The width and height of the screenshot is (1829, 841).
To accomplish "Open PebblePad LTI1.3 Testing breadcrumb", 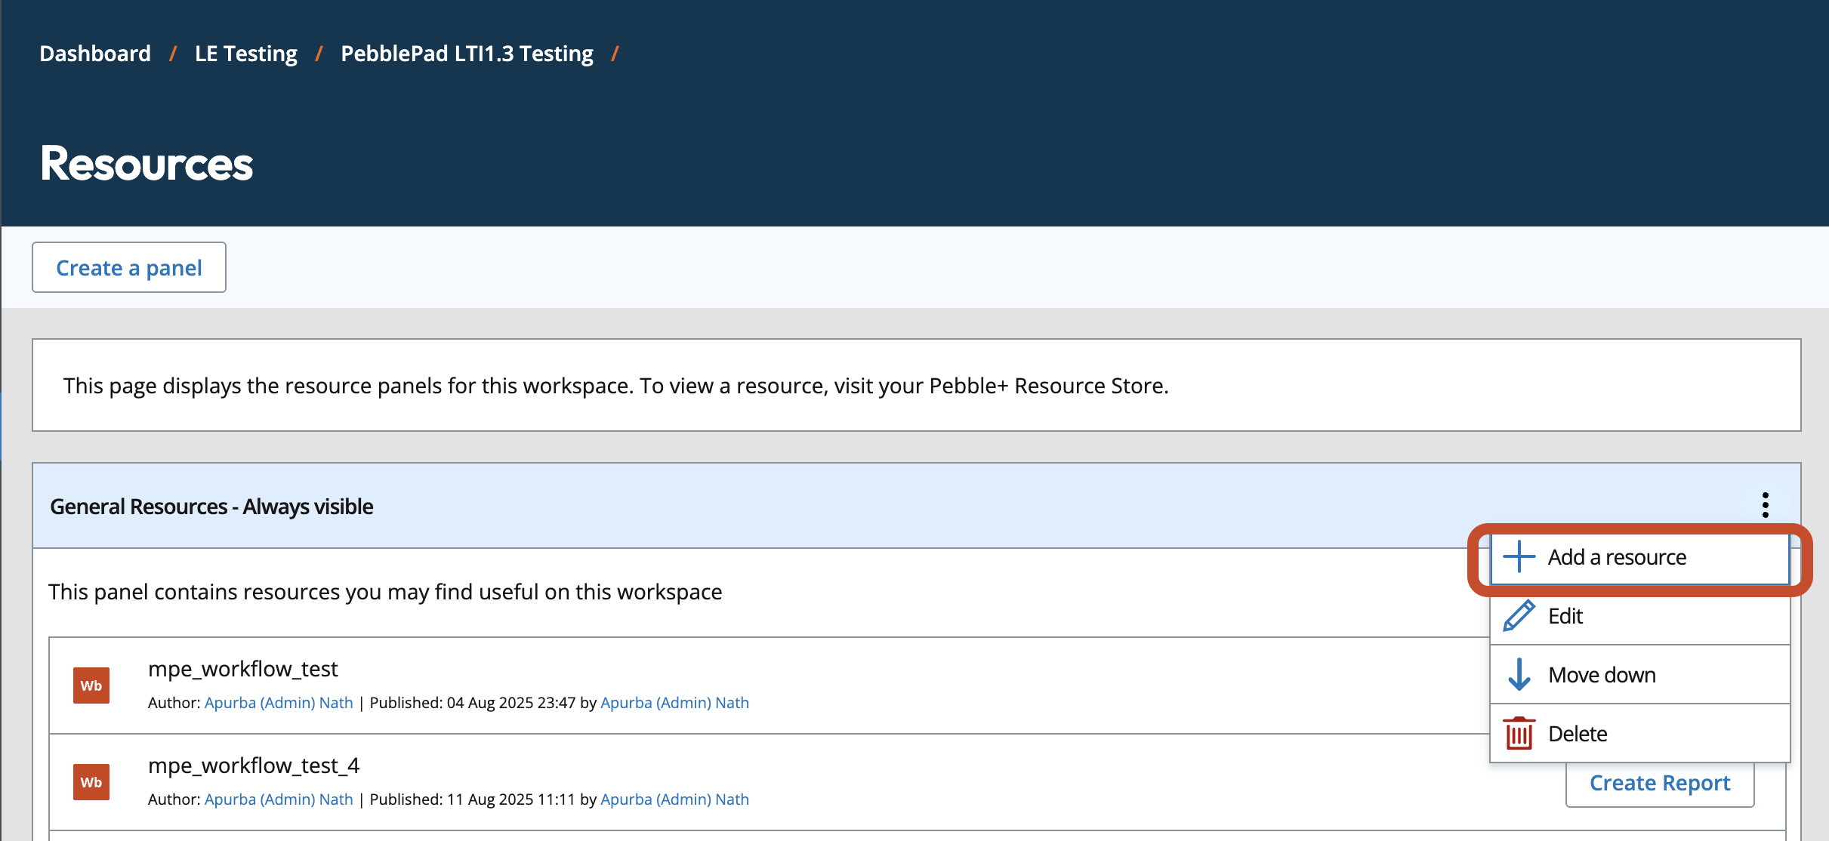I will click(x=467, y=54).
